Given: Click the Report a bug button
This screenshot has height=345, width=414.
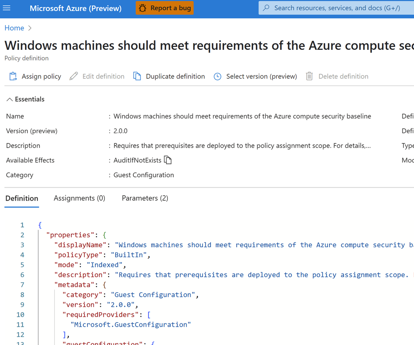Looking at the screenshot, I should pyautogui.click(x=165, y=8).
